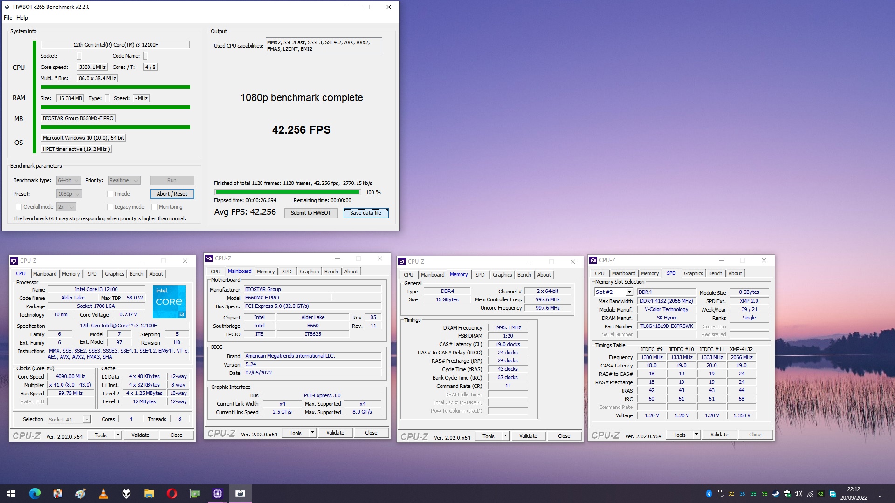Open the NVIDIA tray icon

click(821, 494)
